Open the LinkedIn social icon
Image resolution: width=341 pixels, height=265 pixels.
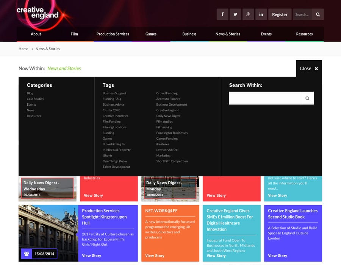click(x=261, y=14)
